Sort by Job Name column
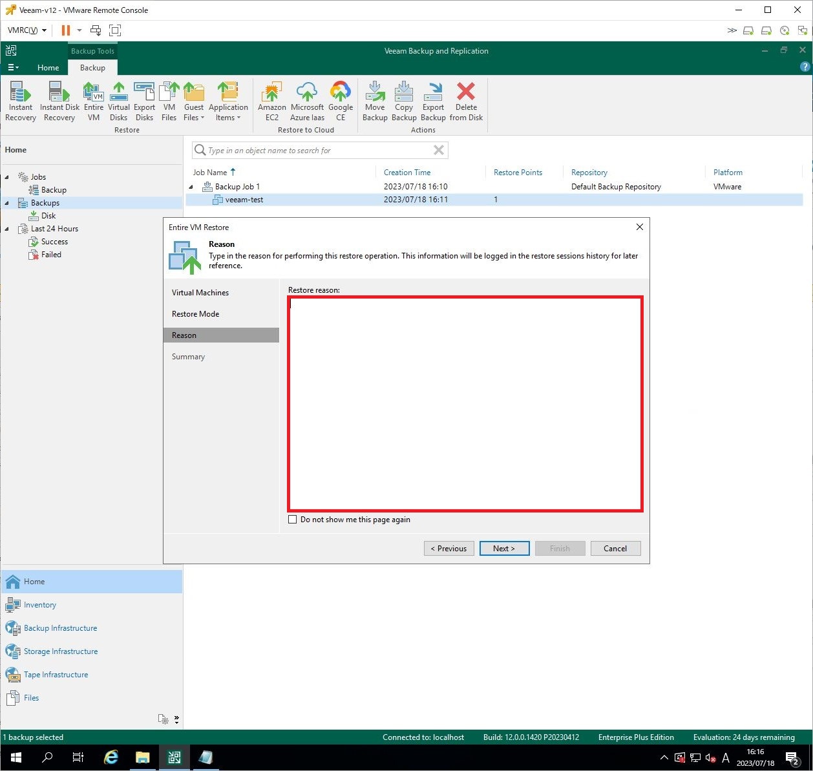Screen dimensions: 813x771 coord(210,173)
